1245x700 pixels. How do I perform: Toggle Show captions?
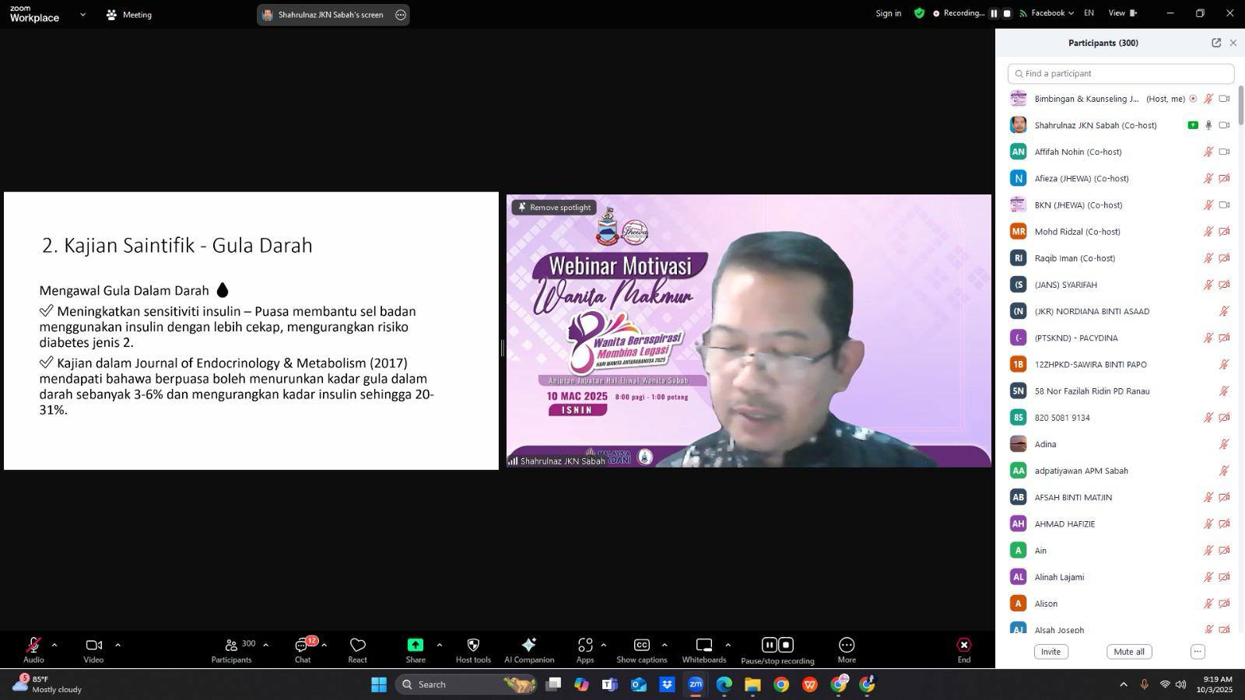[x=641, y=649]
